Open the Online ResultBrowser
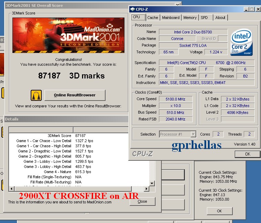Screen dimensions: 261x223 (x=75, y=95)
